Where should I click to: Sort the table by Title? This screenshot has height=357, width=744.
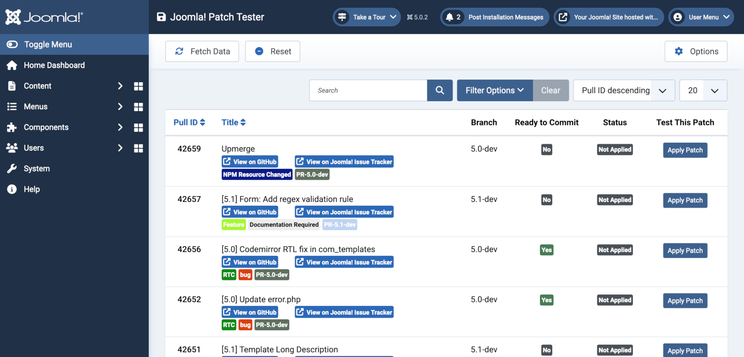233,122
